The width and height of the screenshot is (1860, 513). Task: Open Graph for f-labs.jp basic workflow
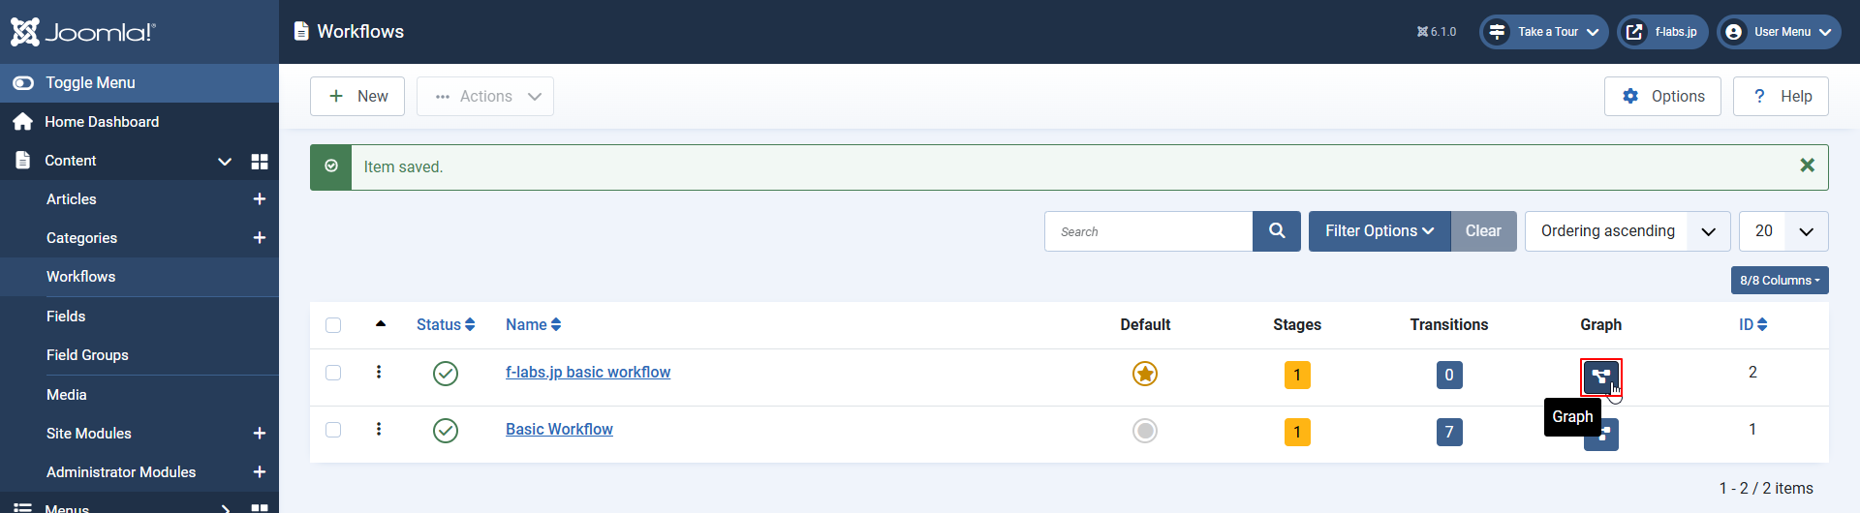coord(1600,376)
